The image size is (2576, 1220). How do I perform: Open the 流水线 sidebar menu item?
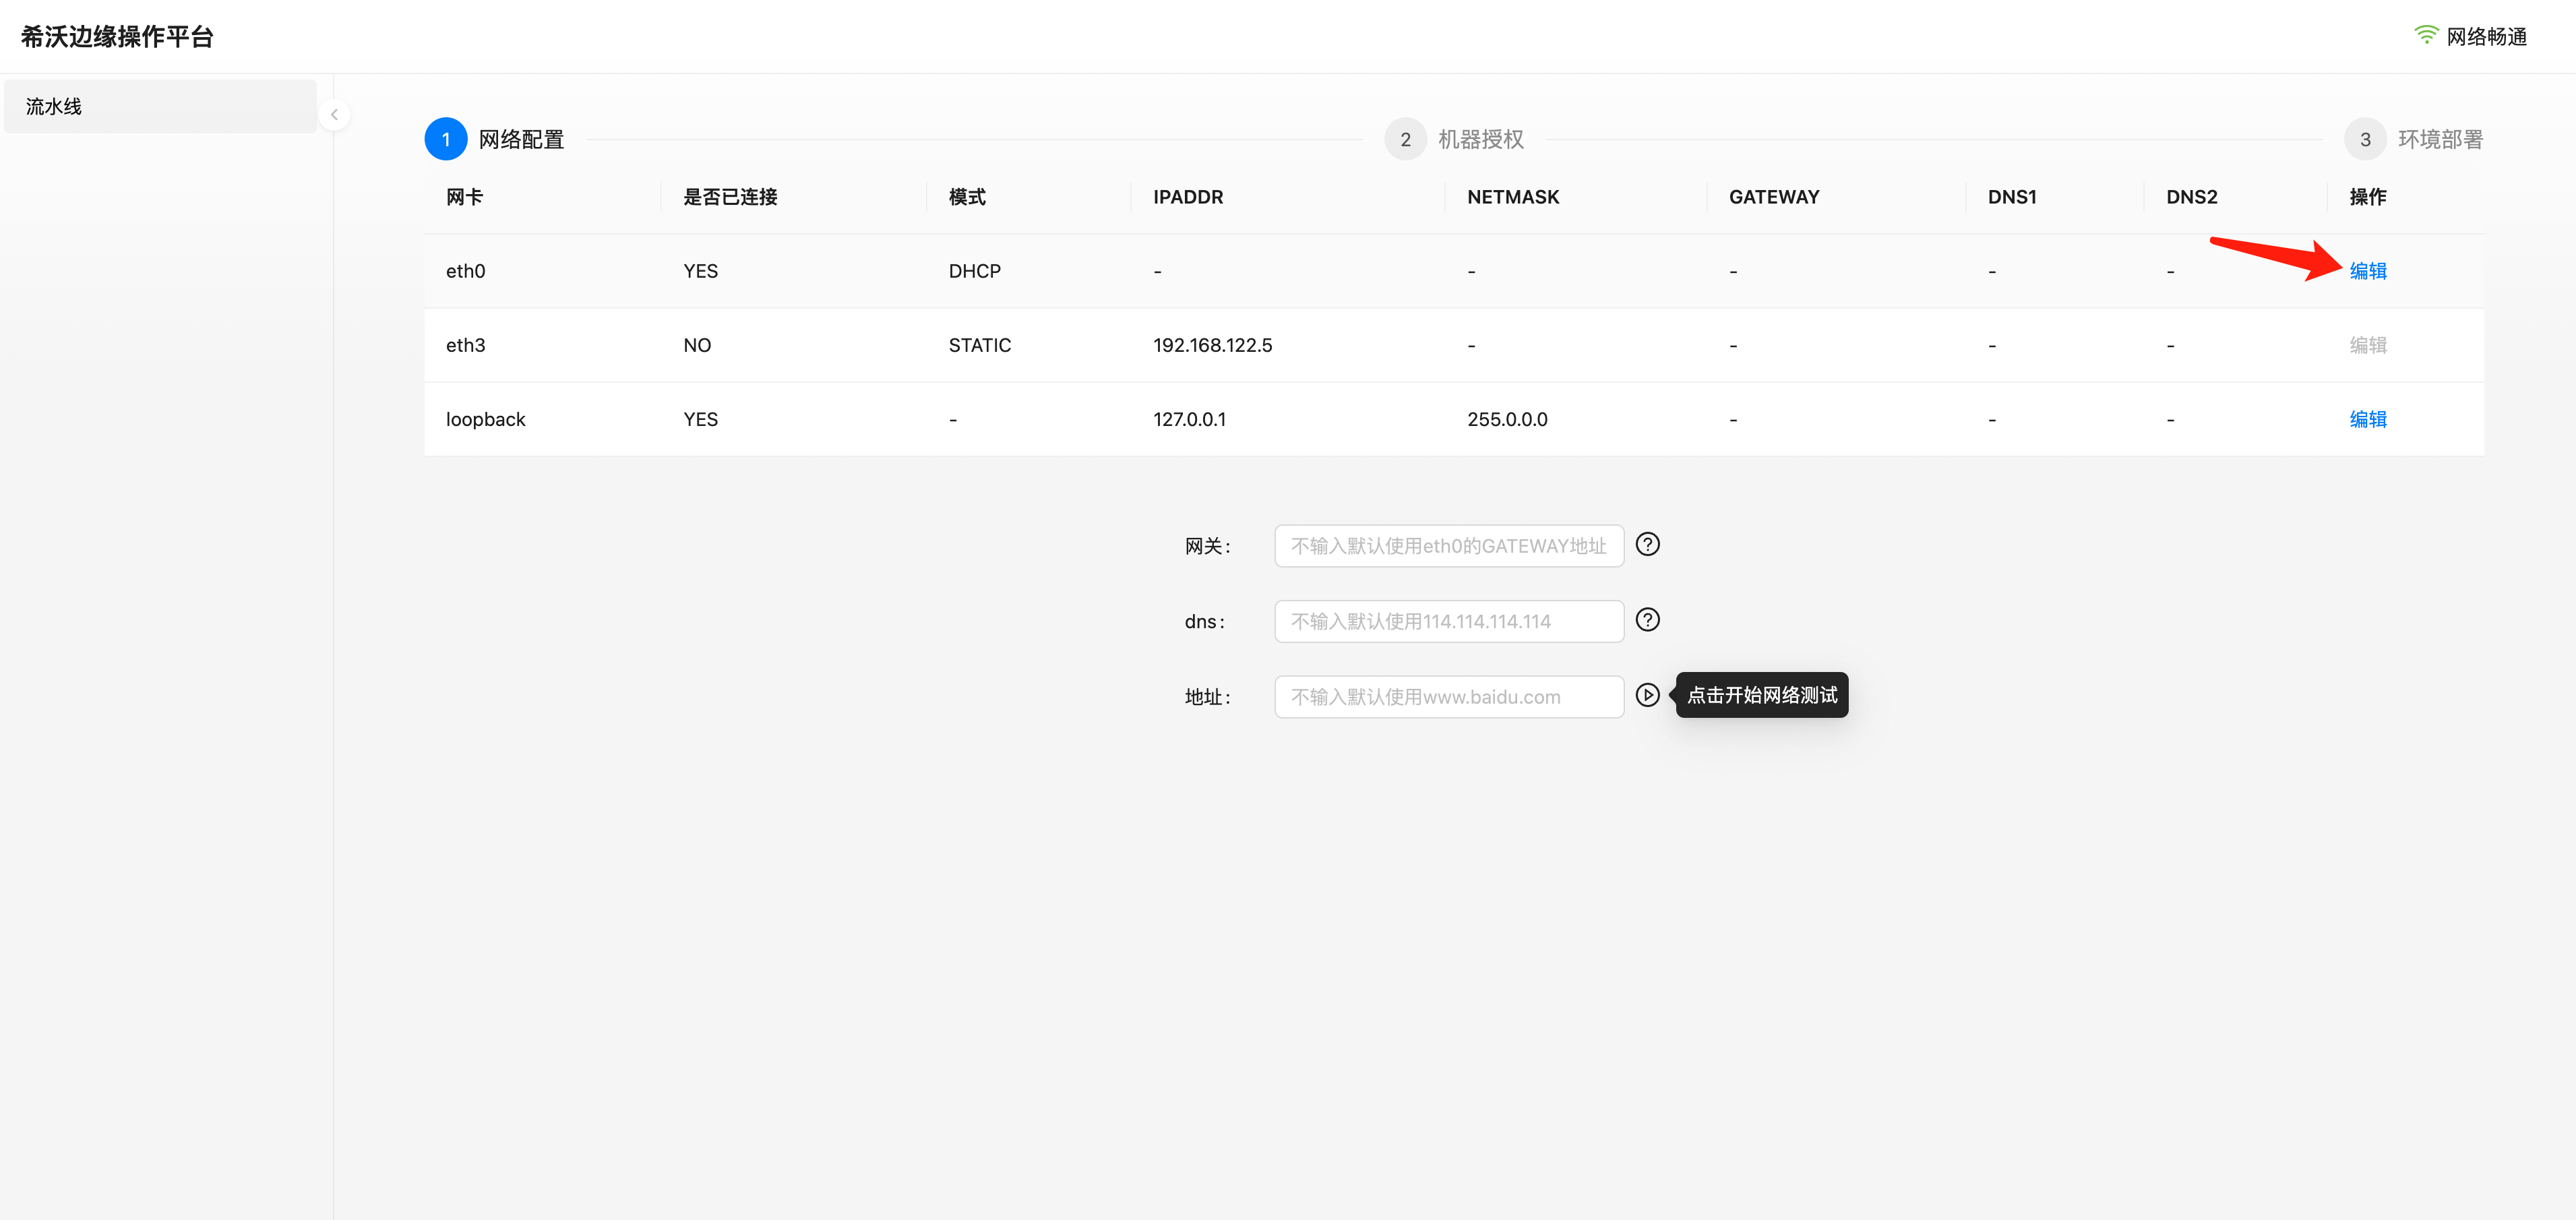[160, 106]
